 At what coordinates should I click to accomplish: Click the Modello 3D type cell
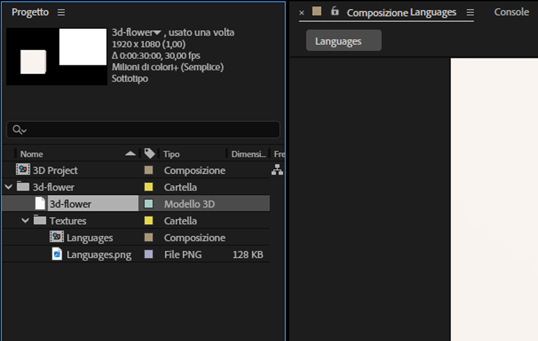pyautogui.click(x=190, y=204)
